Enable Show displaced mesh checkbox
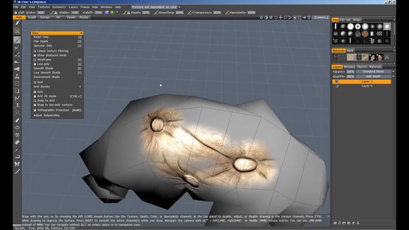Image resolution: width=409 pixels, height=230 pixels. click(x=35, y=56)
